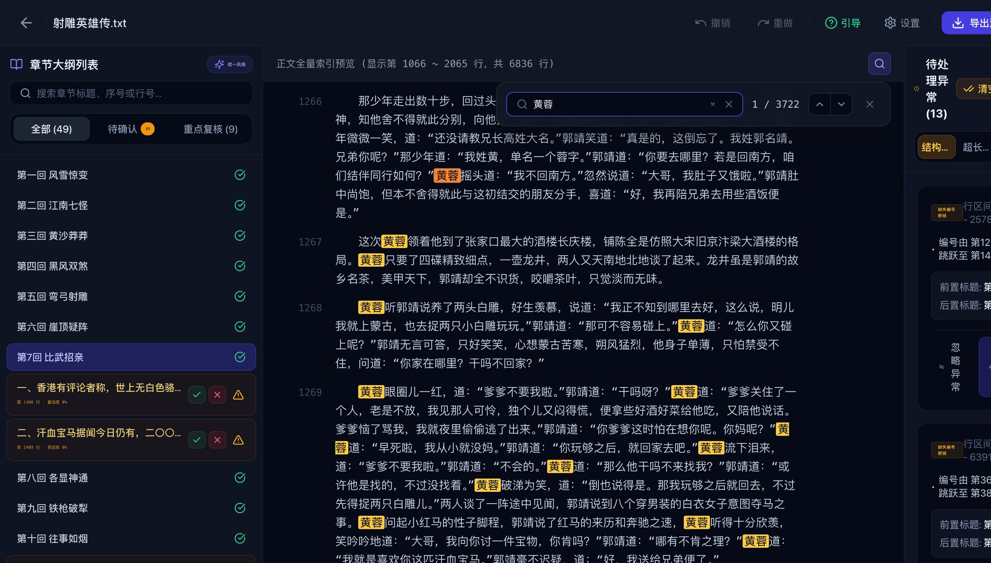Clear the search text with the gray X
991x563 pixels.
729,104
